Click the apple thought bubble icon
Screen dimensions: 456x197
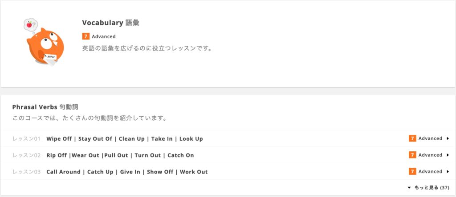point(31,25)
